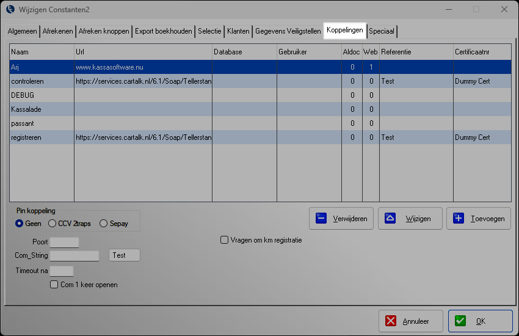Open the Speciaal tab
Viewport: 519px width, 336px height.
click(x=382, y=31)
